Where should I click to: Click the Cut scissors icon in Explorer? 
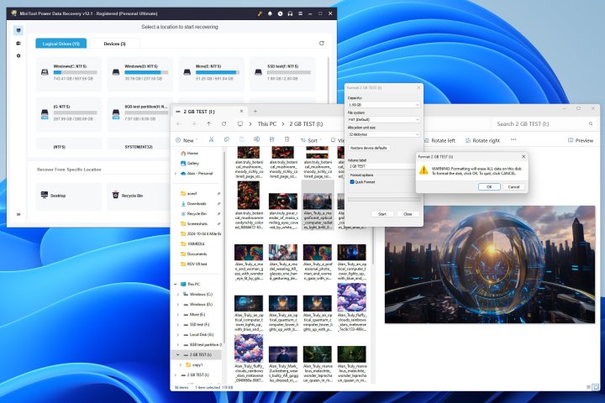tap(211, 139)
